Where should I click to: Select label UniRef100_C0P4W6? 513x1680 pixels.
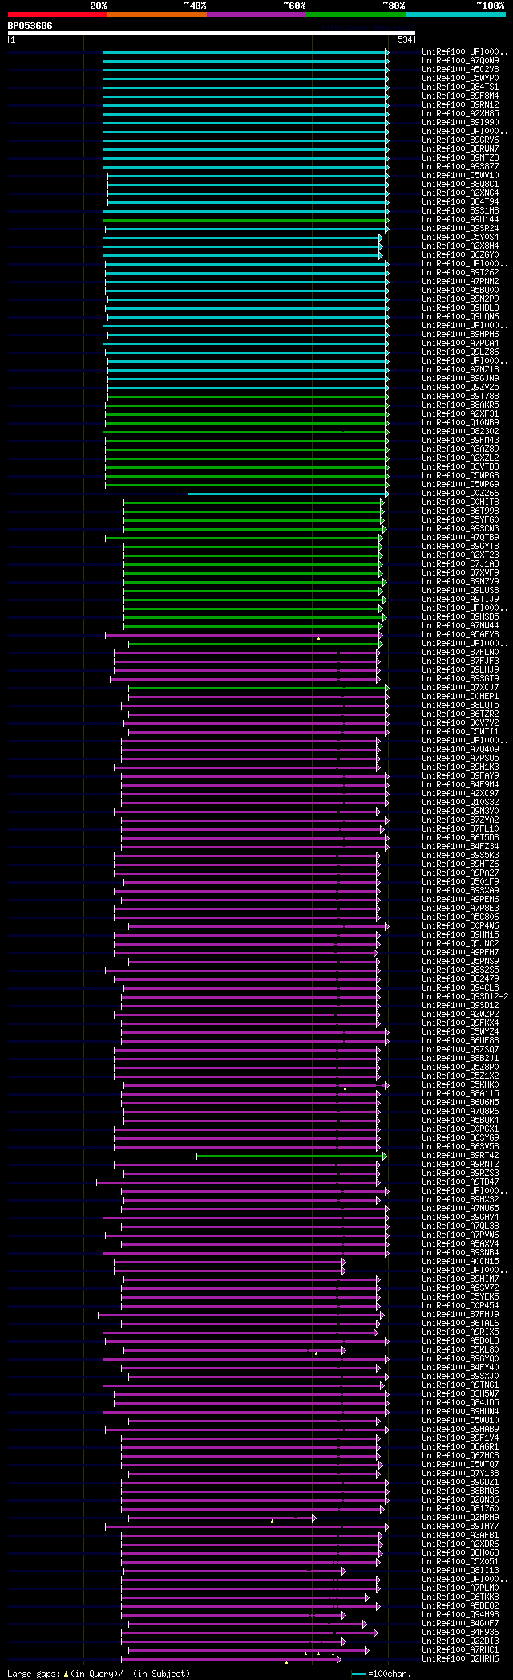[460, 925]
